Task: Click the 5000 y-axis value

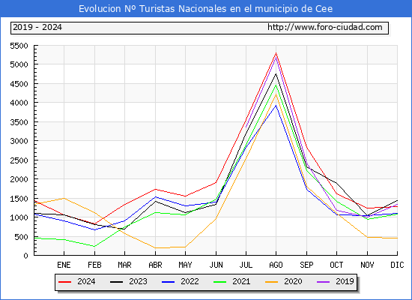Action: click(x=19, y=64)
